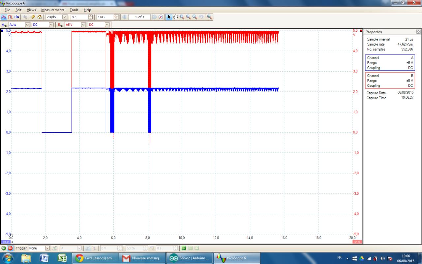
Task: Switch to oscilloscope mode
Action: [x=4, y=17]
